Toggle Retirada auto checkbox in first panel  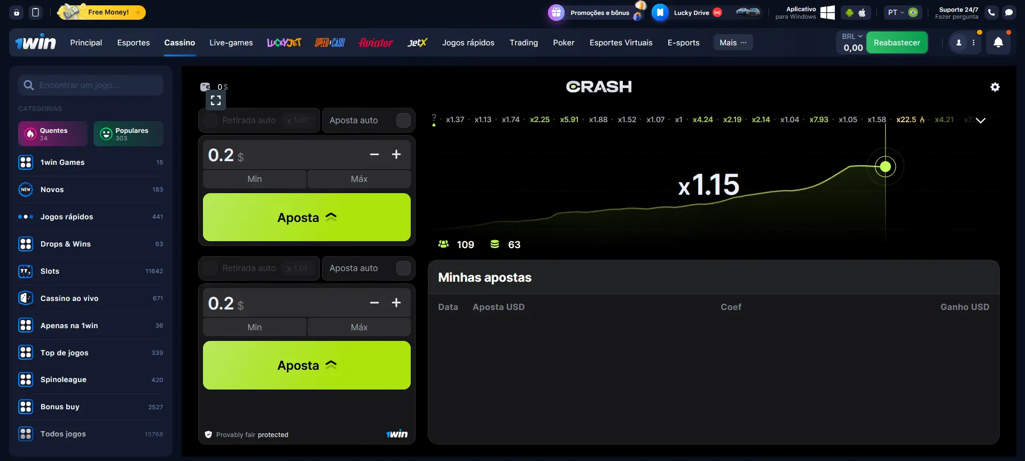click(211, 121)
